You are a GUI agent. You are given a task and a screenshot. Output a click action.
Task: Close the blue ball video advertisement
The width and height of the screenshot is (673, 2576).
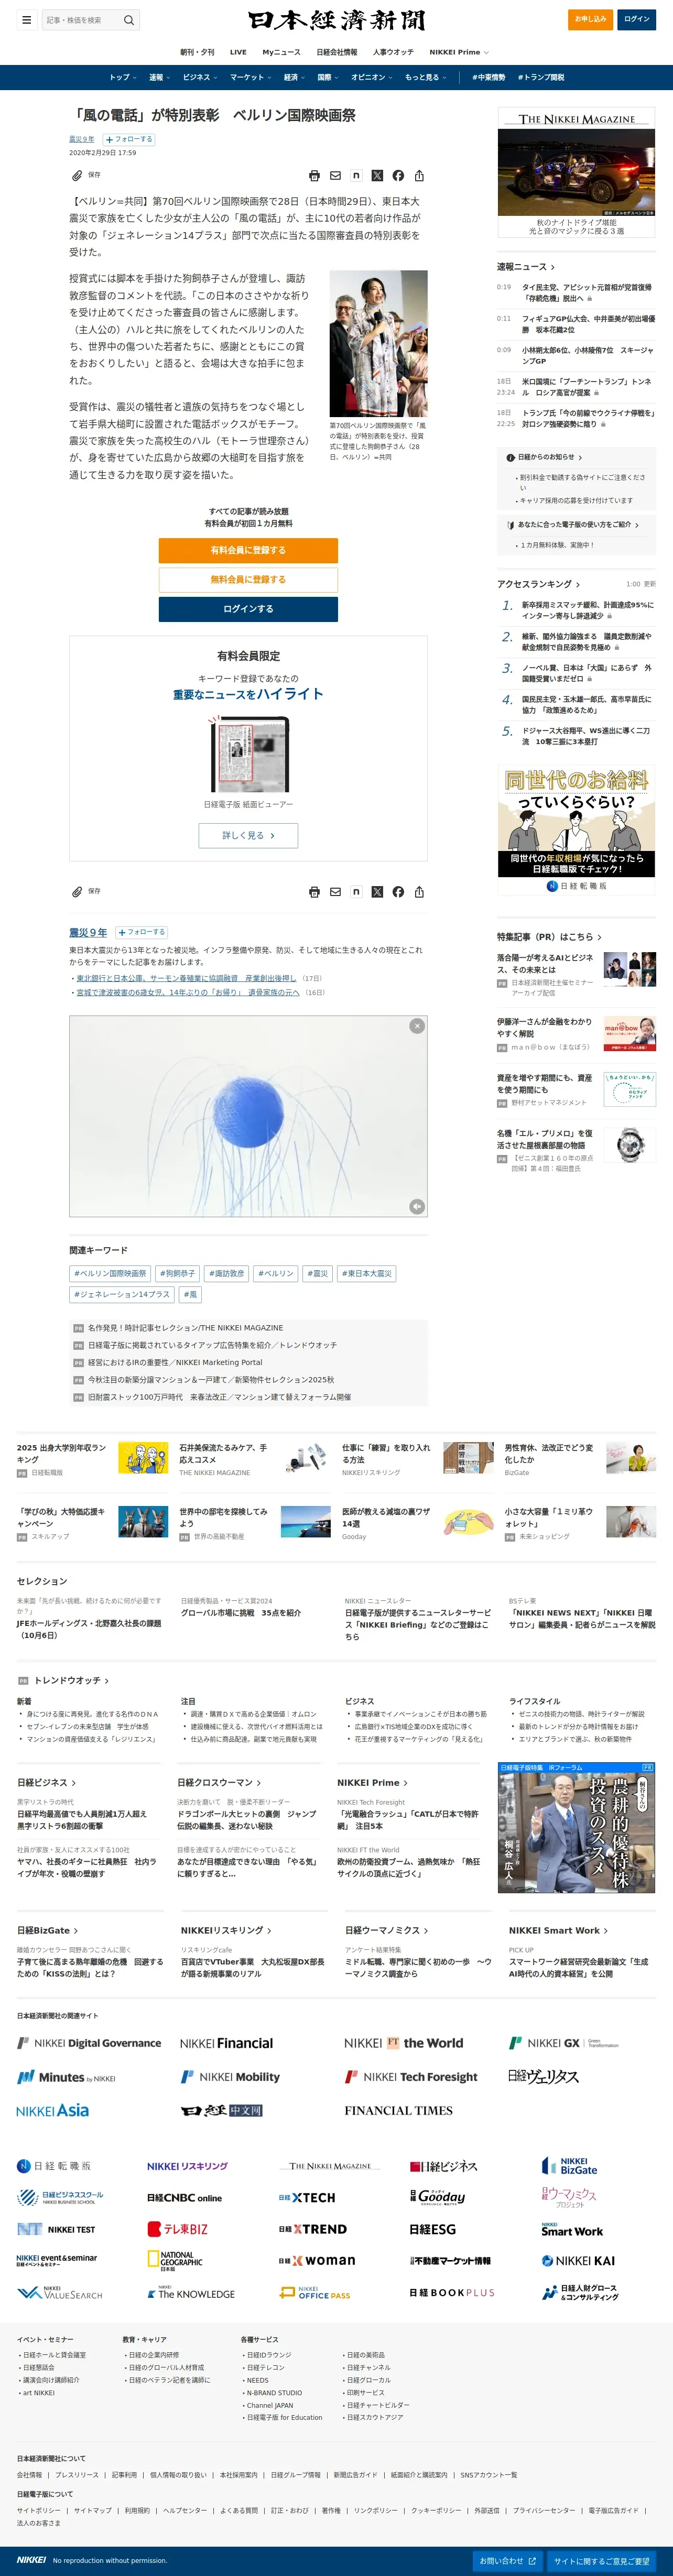(x=417, y=1026)
